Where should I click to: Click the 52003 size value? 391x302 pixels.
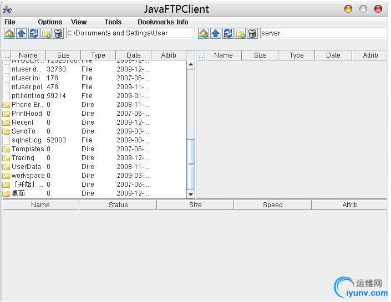[57, 140]
